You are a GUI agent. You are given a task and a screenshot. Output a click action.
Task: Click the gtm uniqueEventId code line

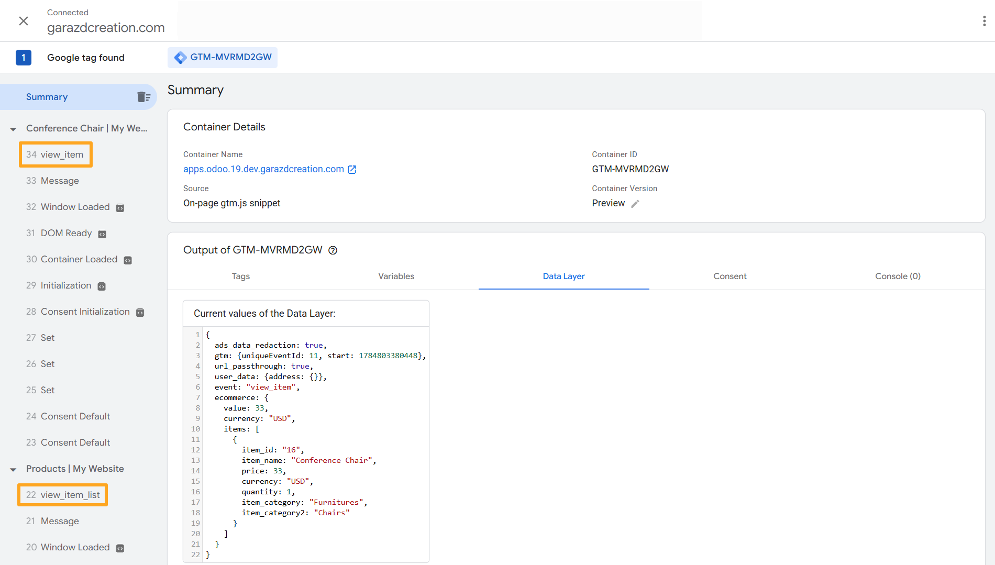click(x=320, y=356)
